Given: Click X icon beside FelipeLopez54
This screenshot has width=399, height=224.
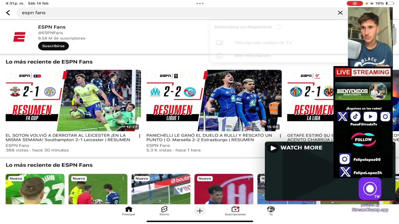Looking at the screenshot, I should pyautogui.click(x=345, y=172).
